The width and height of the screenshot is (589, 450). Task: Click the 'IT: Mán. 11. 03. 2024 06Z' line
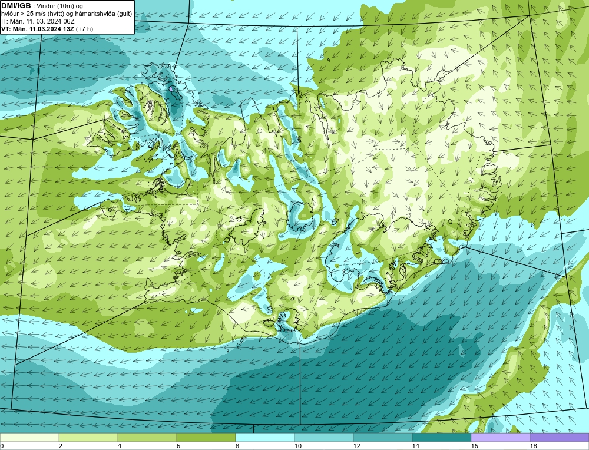coord(38,21)
